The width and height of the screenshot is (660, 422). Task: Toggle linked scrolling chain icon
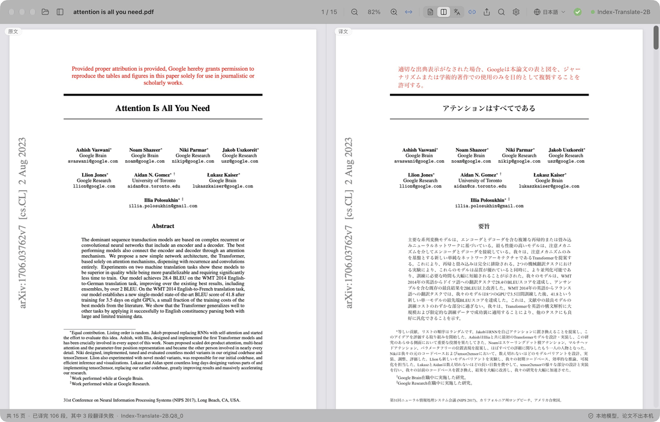coord(472,12)
